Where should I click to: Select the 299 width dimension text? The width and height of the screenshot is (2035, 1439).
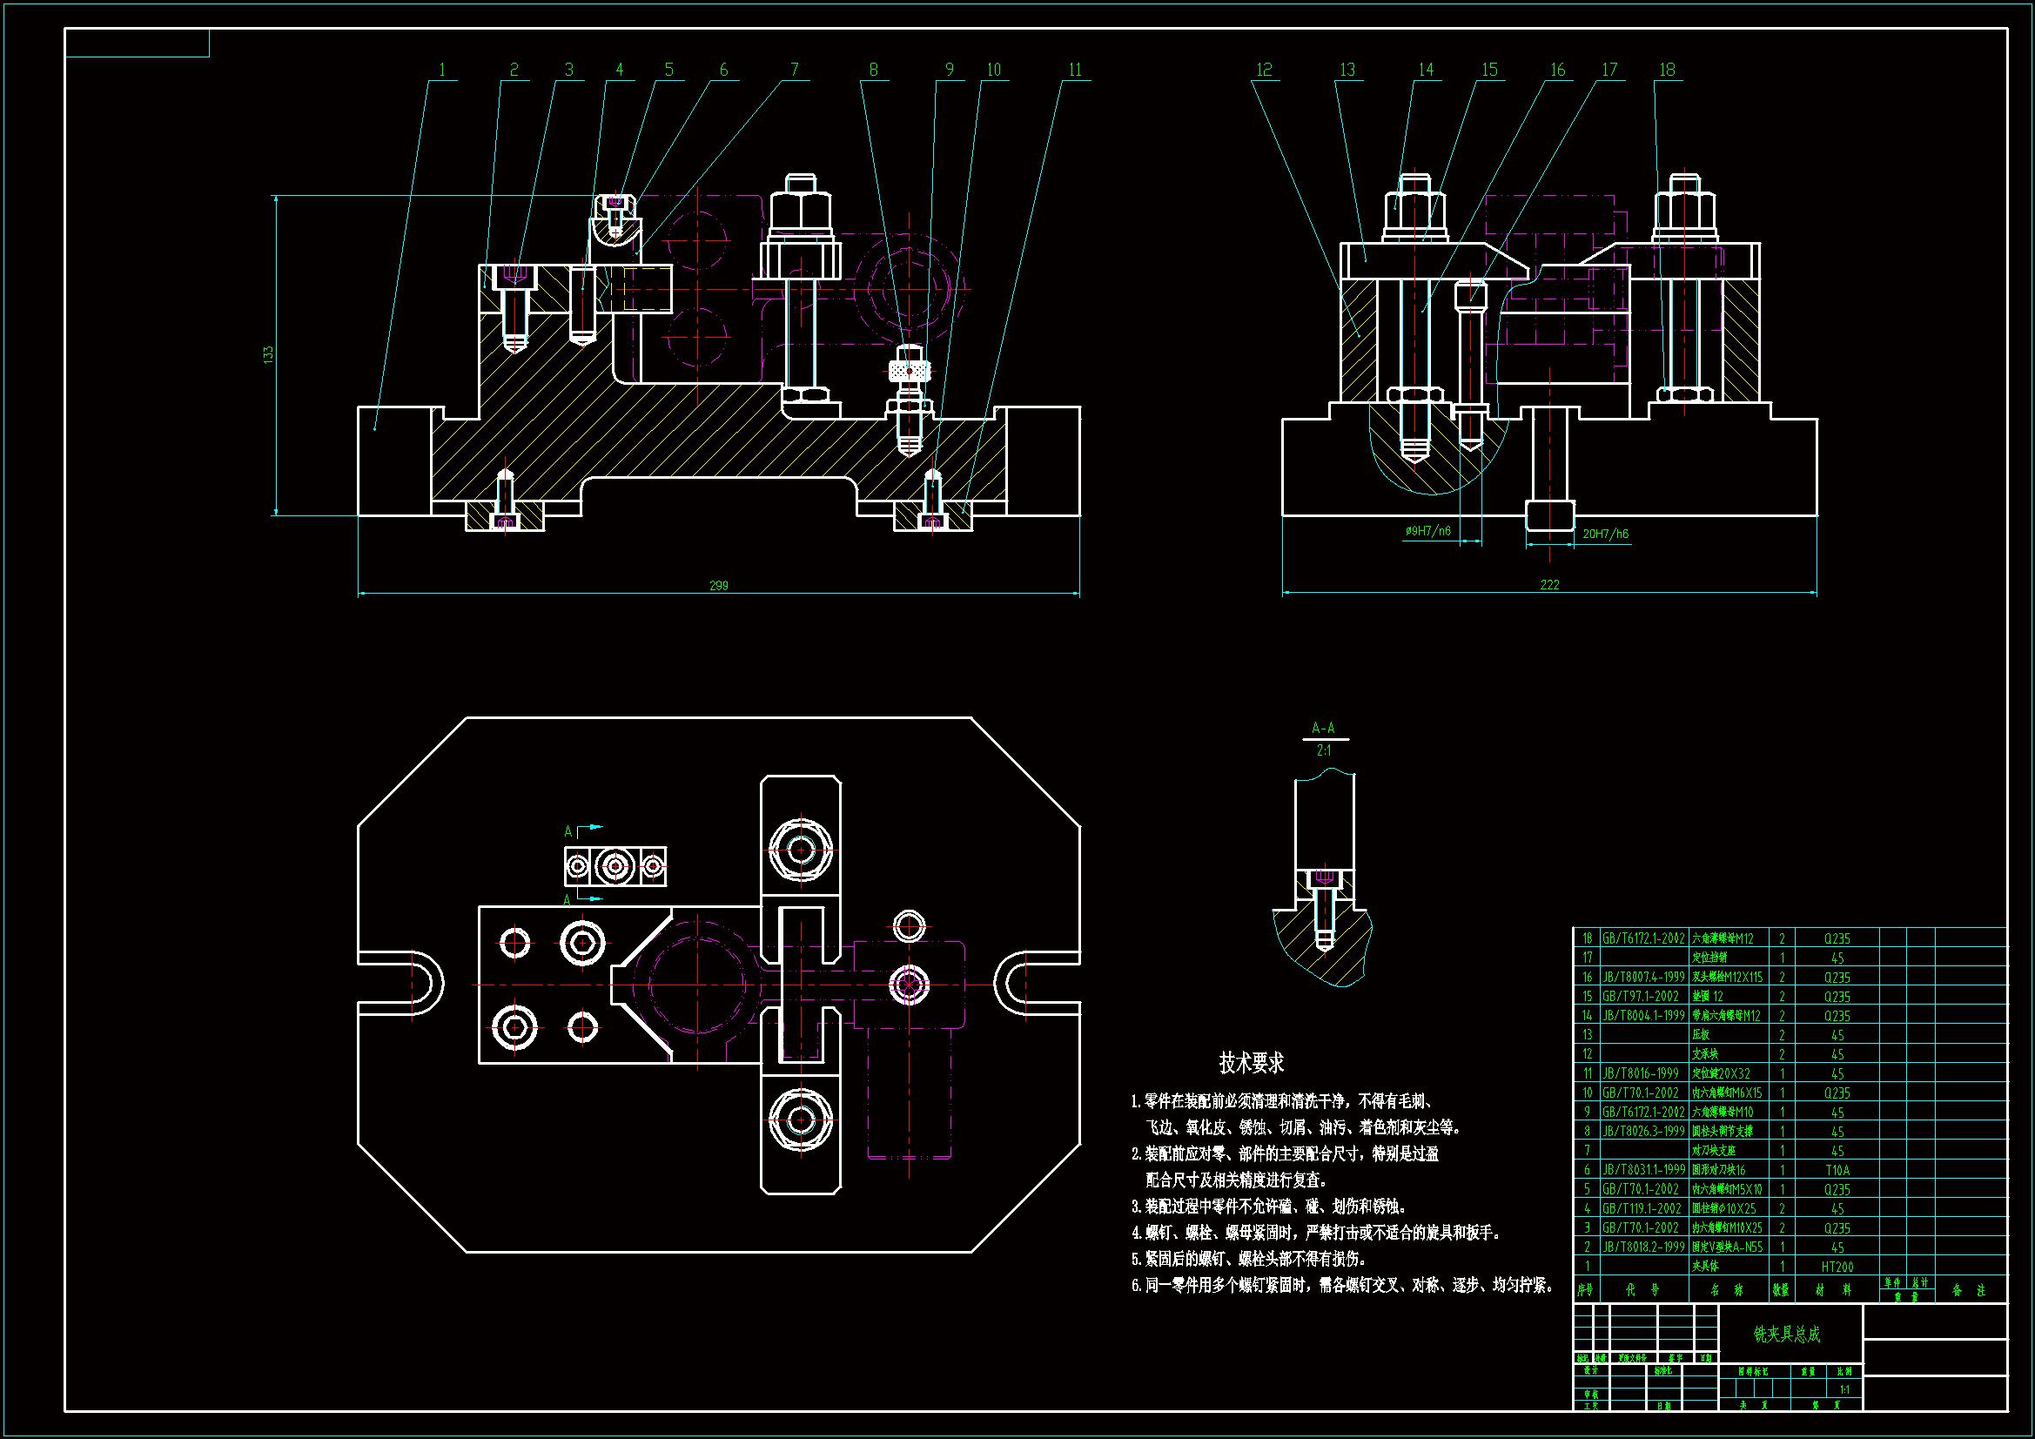719,586
